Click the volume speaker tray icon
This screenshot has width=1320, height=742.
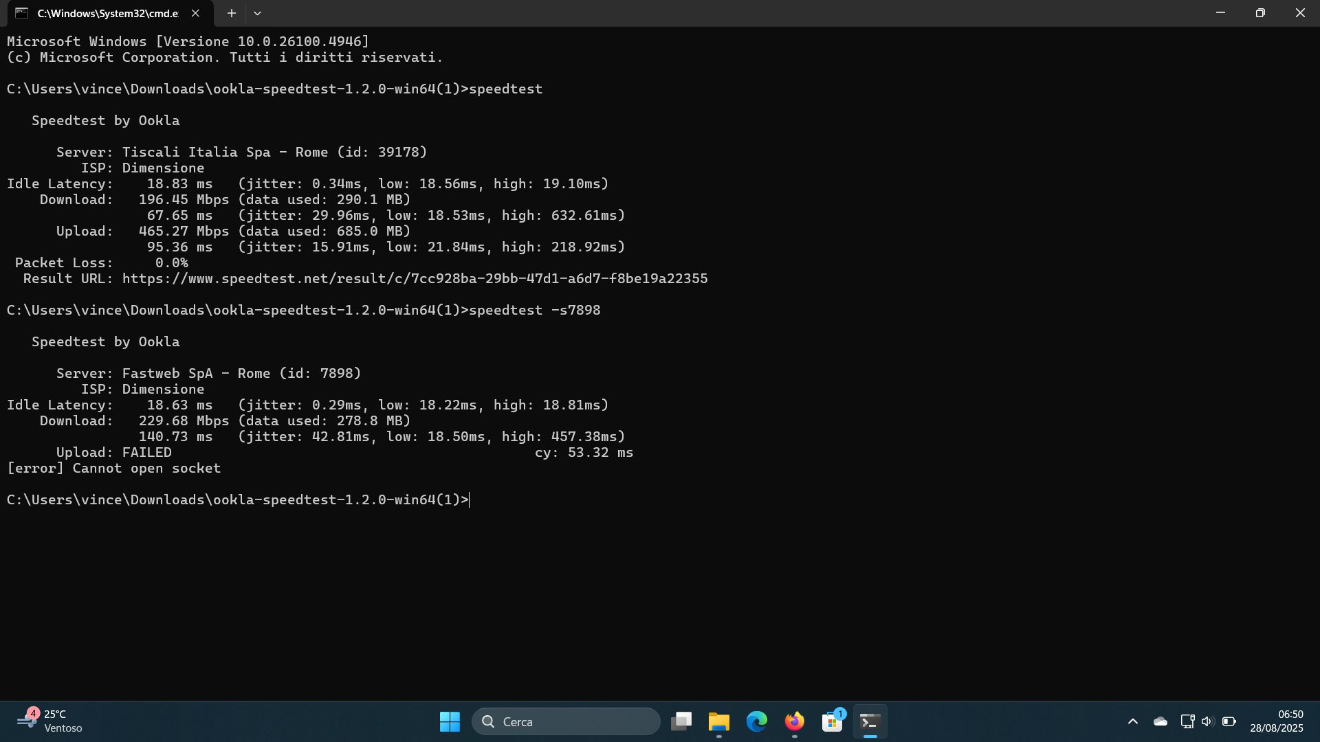[x=1207, y=721]
